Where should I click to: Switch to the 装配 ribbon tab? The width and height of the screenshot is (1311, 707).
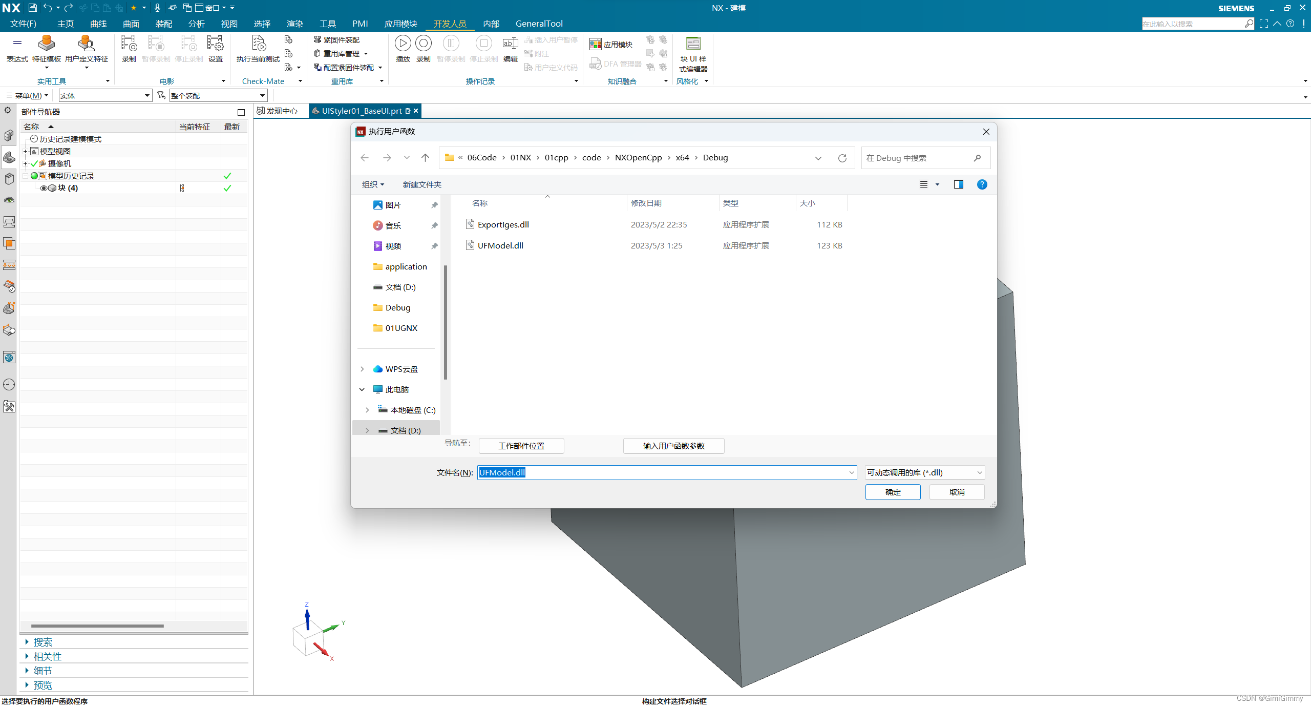click(164, 24)
